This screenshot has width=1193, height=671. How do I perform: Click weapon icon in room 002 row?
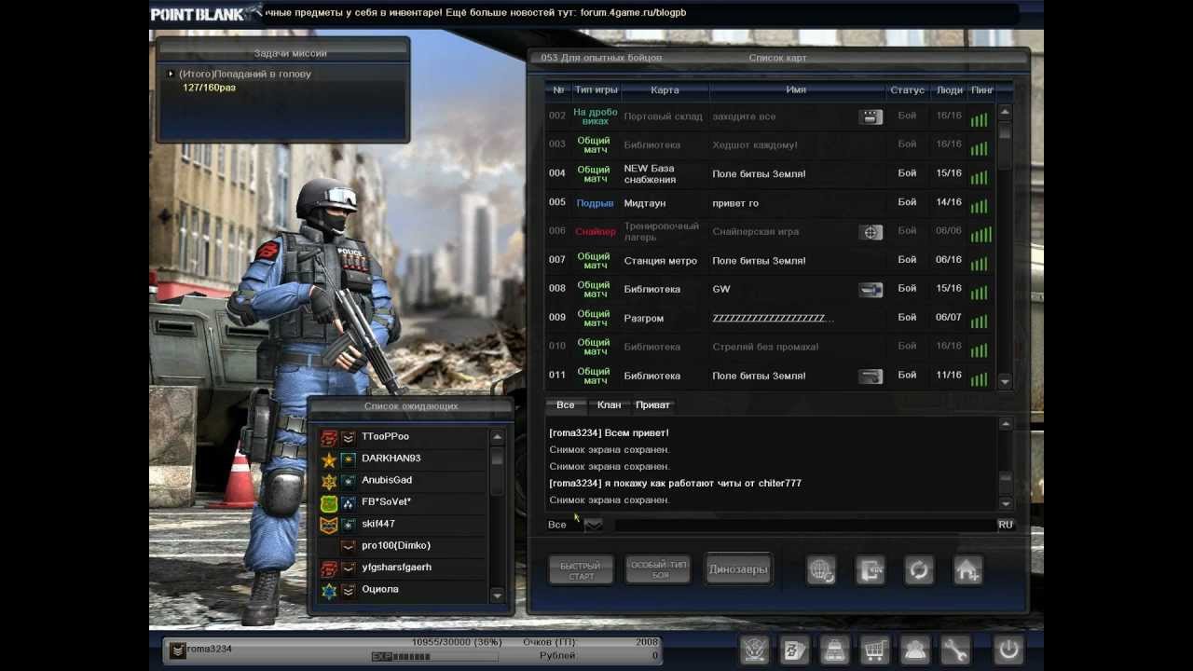point(871,116)
